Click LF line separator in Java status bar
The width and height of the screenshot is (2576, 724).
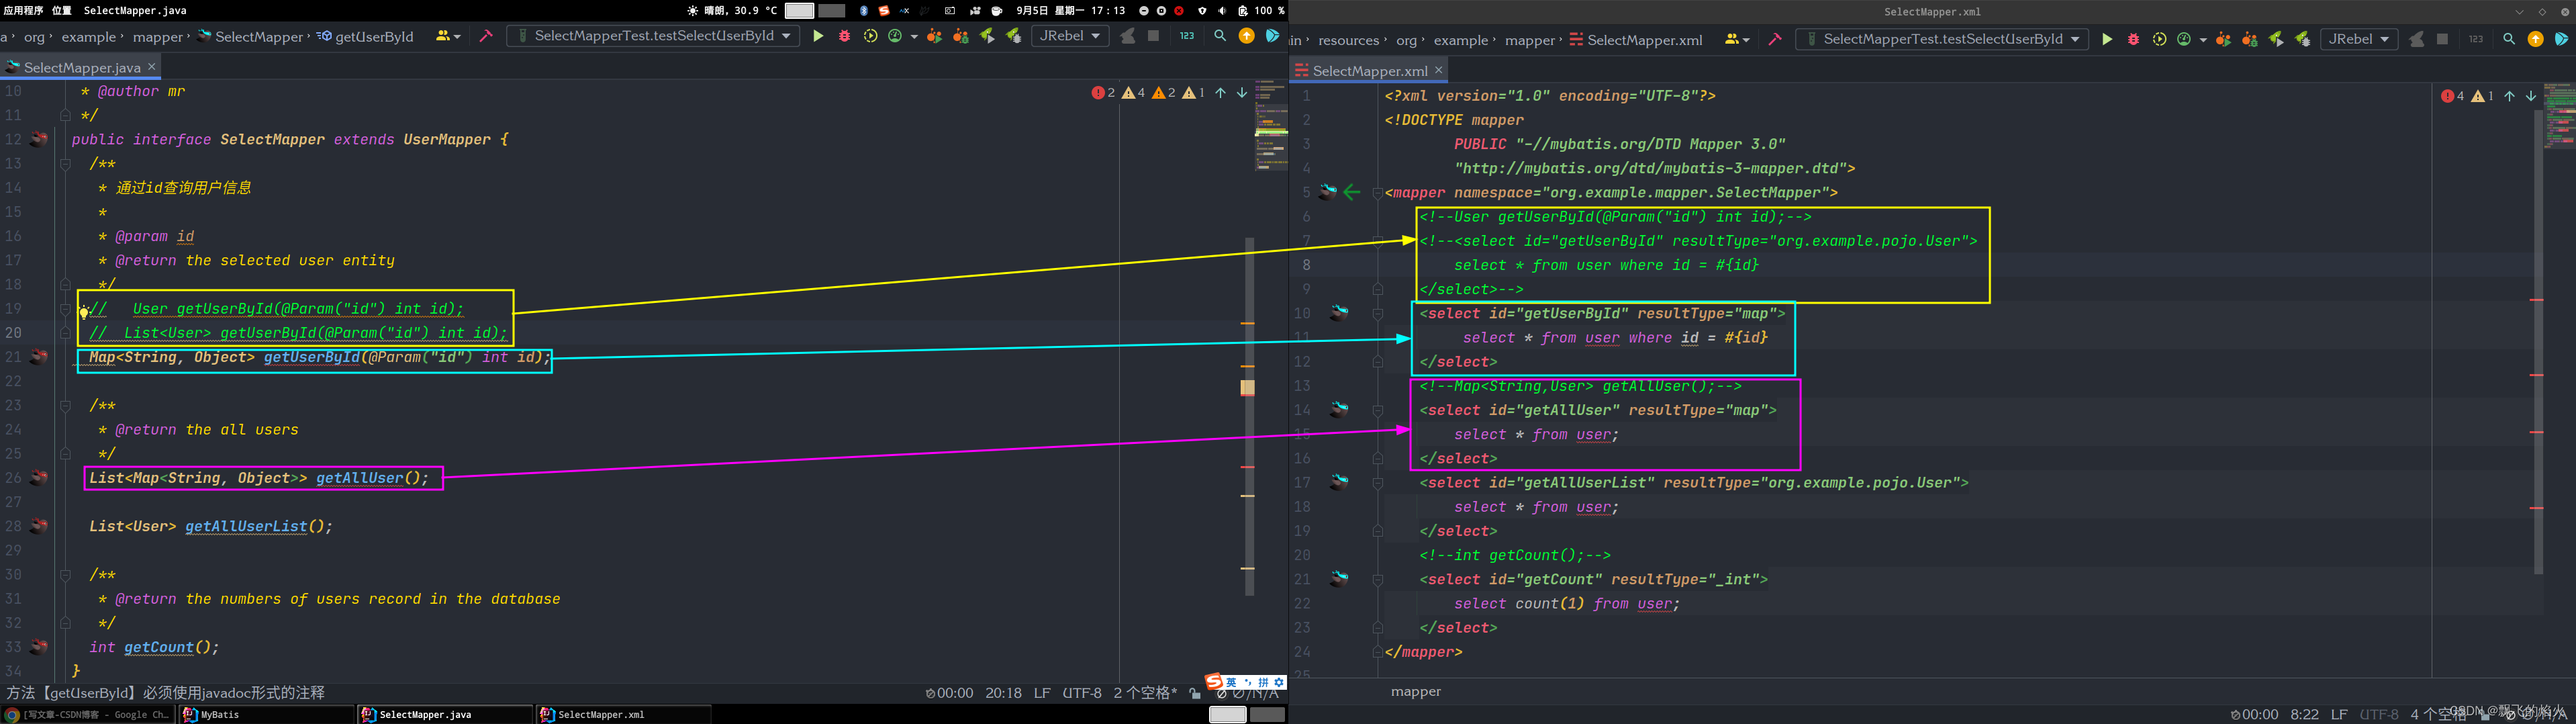[x=1042, y=693]
